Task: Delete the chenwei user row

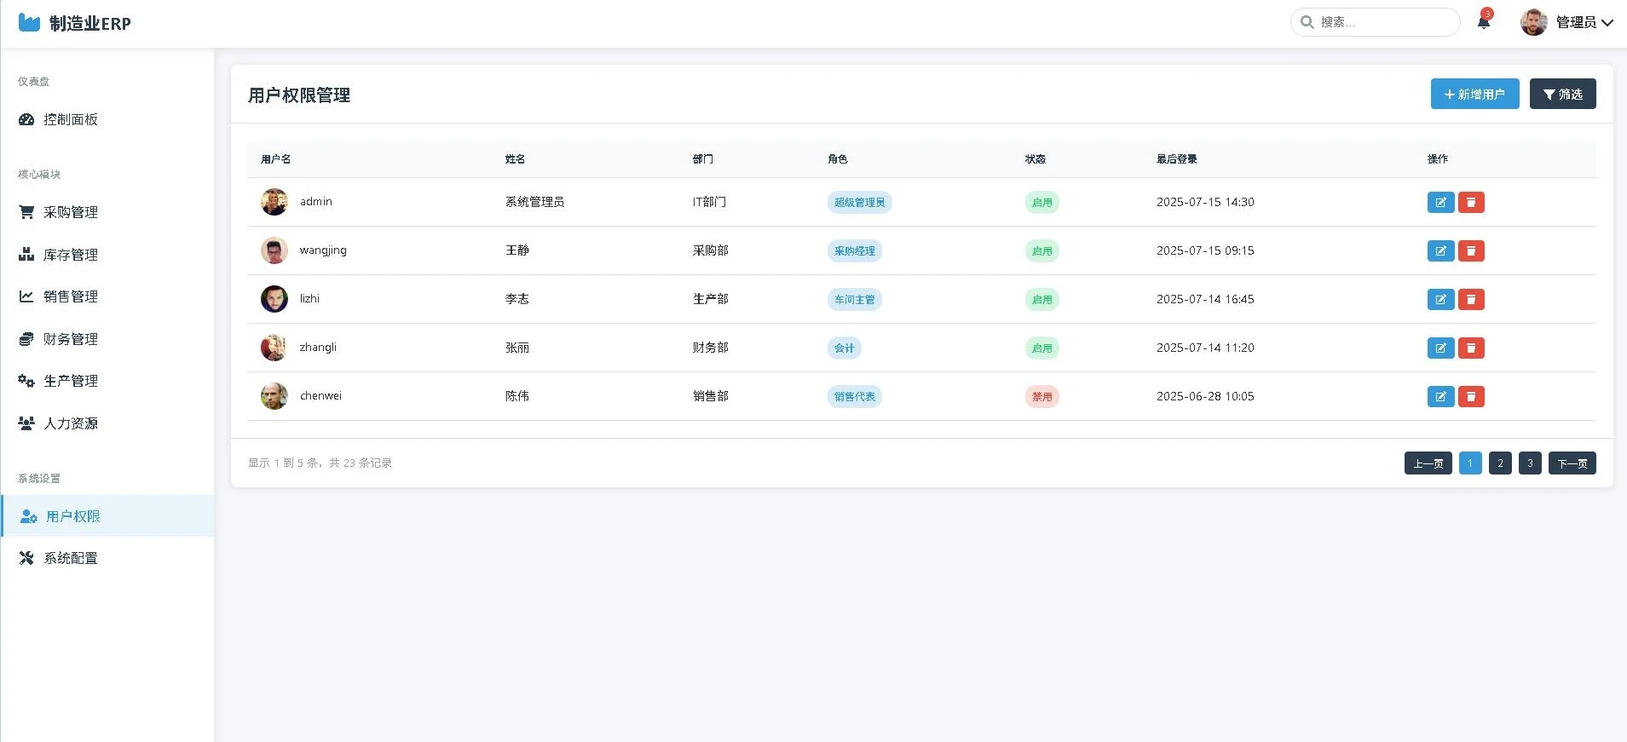Action: tap(1471, 396)
